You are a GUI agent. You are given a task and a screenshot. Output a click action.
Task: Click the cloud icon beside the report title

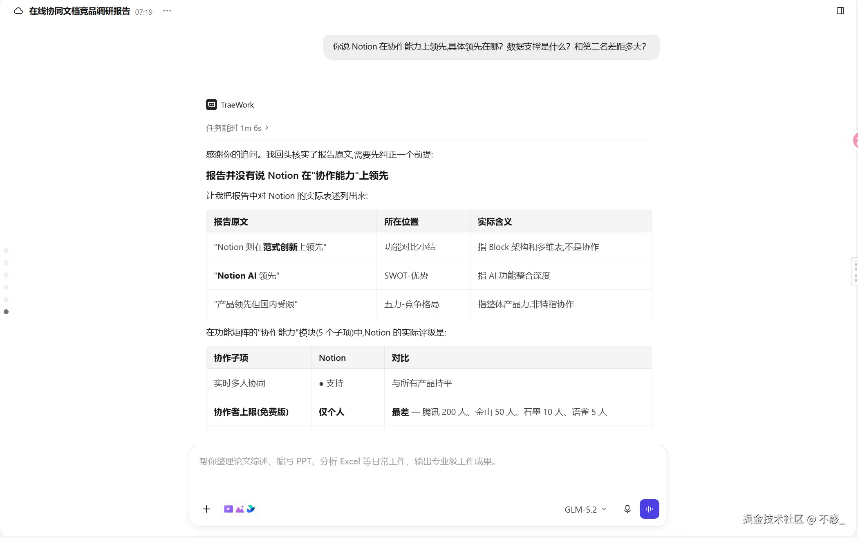(x=18, y=11)
